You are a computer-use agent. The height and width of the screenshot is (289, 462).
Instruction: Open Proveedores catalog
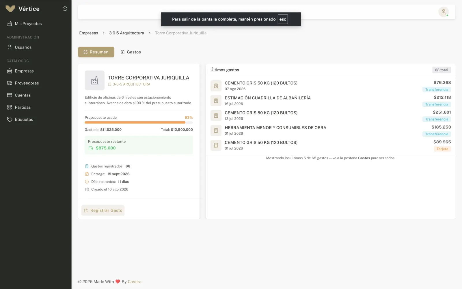[27, 83]
